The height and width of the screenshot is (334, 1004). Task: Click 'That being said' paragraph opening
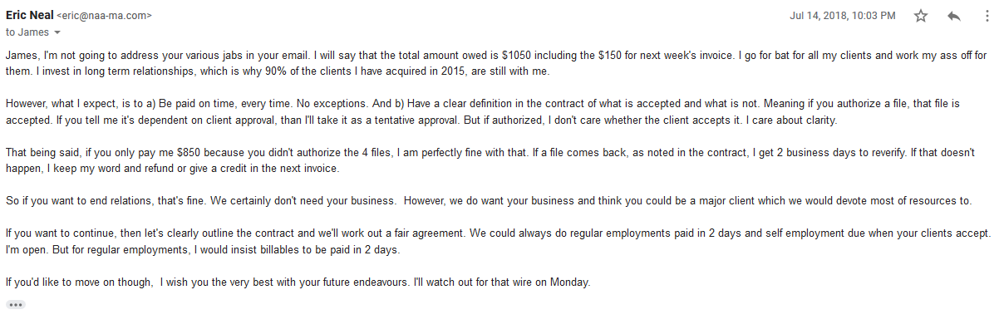pyautogui.click(x=42, y=154)
